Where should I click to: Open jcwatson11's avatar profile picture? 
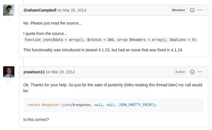pos(8,72)
